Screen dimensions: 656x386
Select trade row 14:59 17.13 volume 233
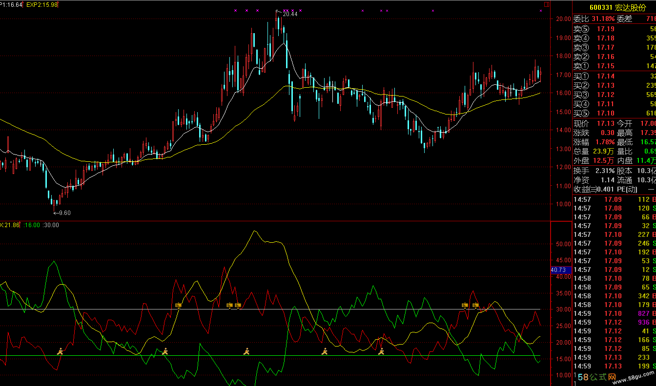coord(615,357)
